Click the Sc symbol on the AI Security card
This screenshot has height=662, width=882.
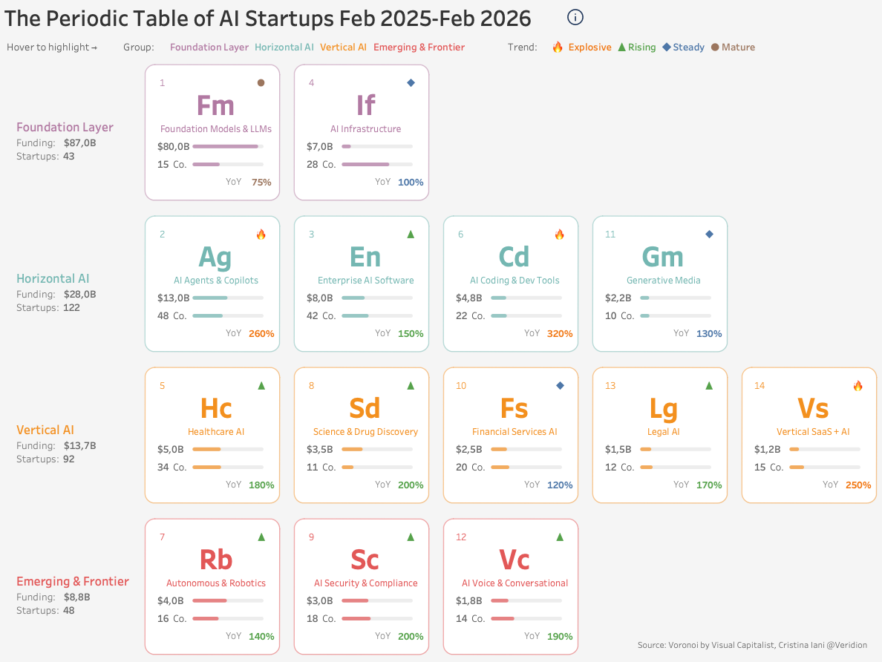[x=365, y=560]
